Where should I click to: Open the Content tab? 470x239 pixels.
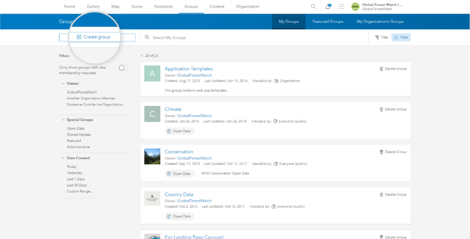pyautogui.click(x=217, y=6)
